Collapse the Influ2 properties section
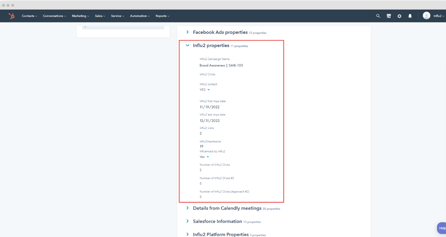This screenshot has height=237, width=446. (187, 46)
